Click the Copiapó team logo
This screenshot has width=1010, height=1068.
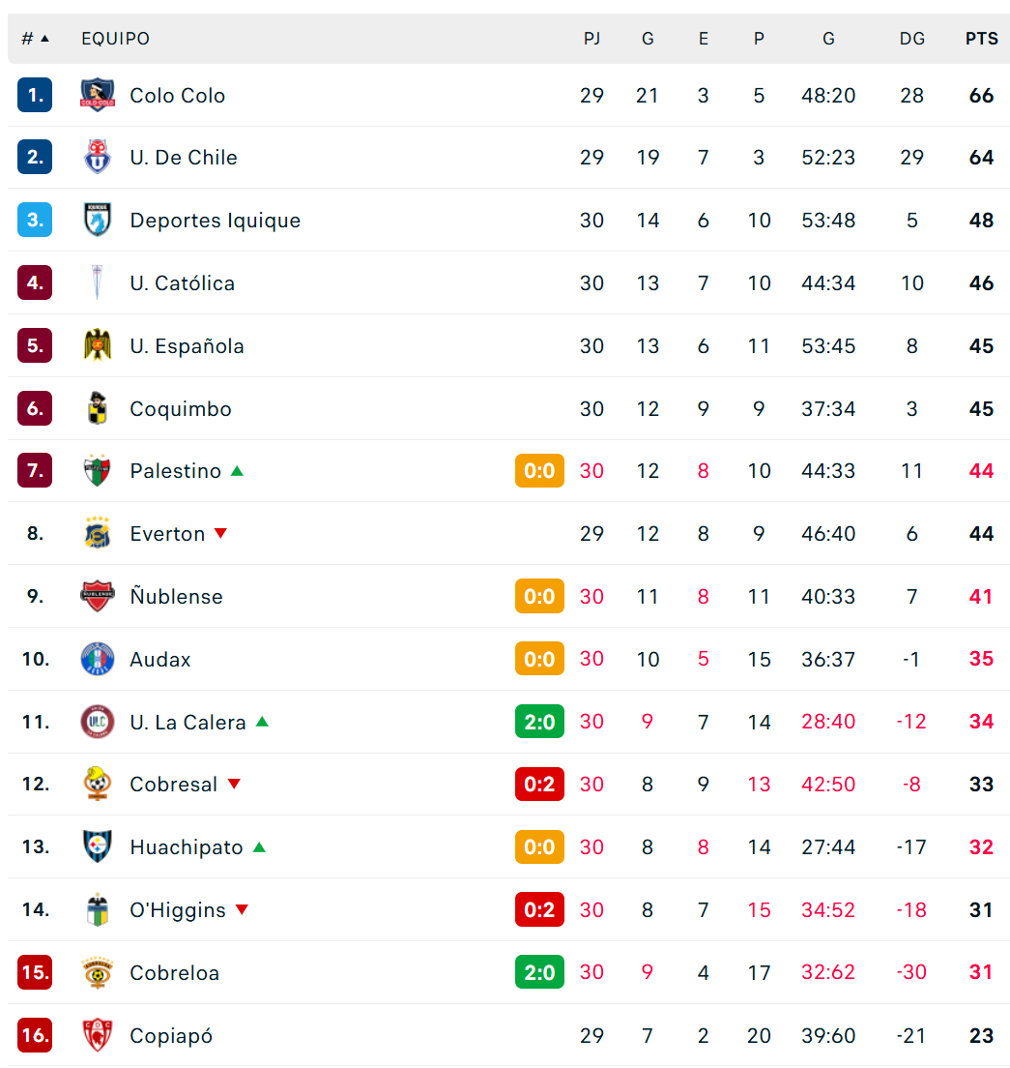98,1035
